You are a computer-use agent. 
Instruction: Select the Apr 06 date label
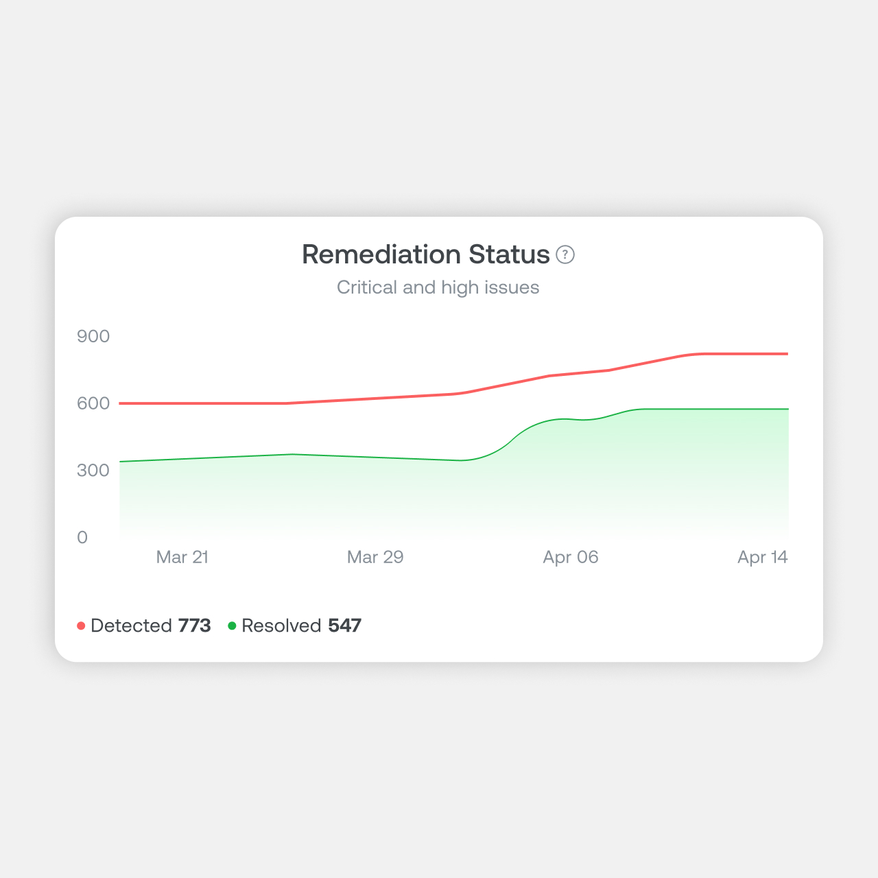click(570, 557)
